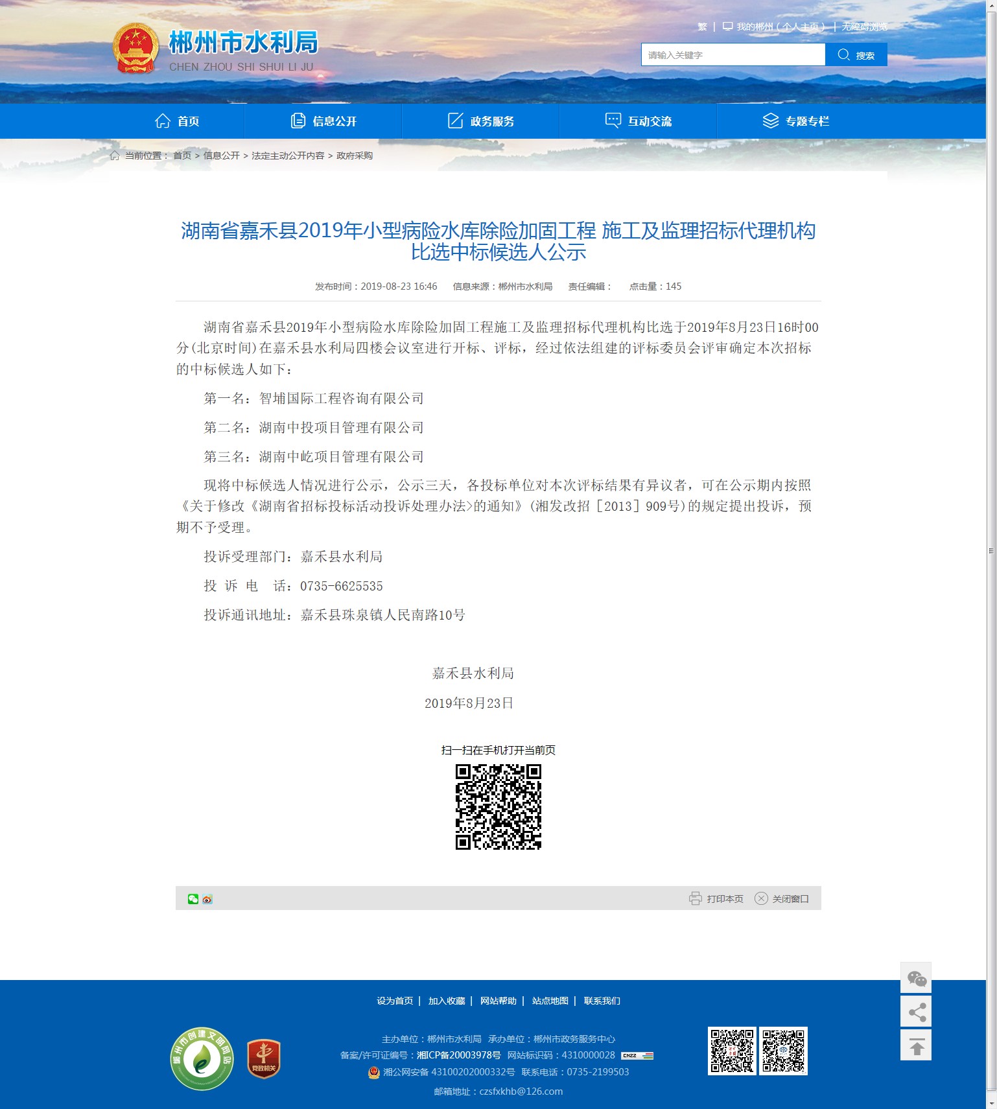Image resolution: width=997 pixels, height=1109 pixels.
Task: Open the floating share sidebar icon
Action: point(916,1012)
